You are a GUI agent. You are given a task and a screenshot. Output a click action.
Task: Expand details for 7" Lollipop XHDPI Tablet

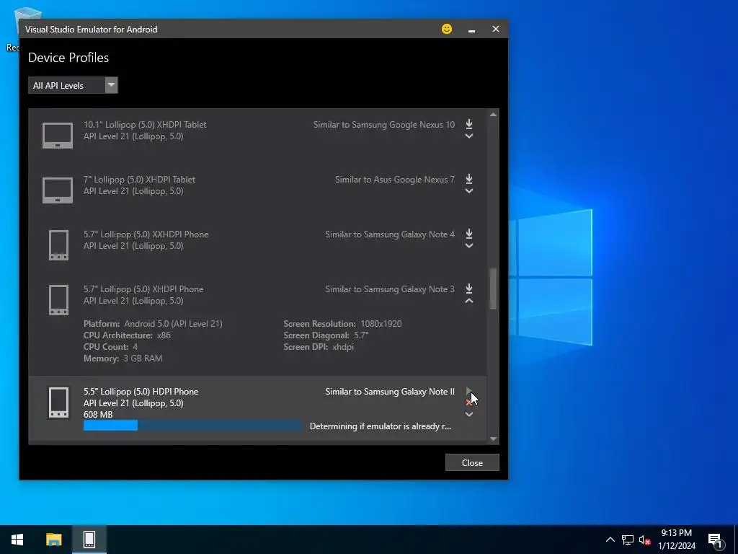pyautogui.click(x=468, y=191)
